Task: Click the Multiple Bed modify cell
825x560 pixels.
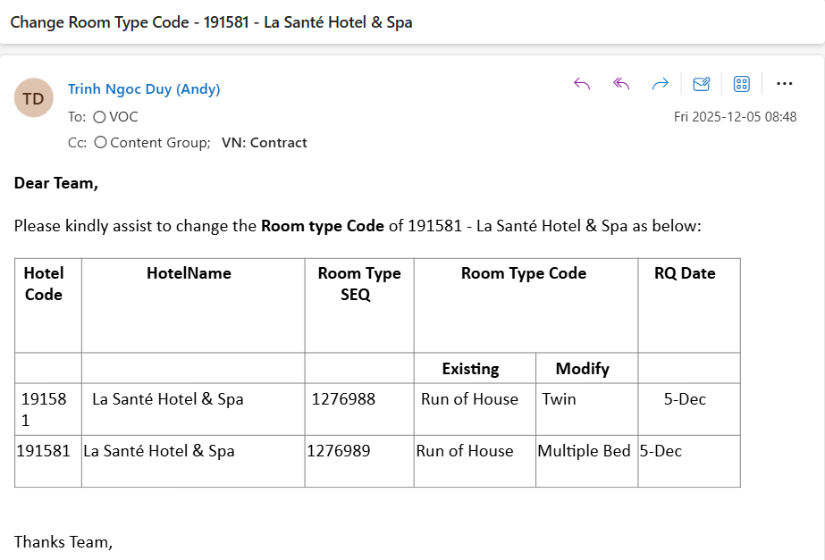Action: pyautogui.click(x=584, y=451)
